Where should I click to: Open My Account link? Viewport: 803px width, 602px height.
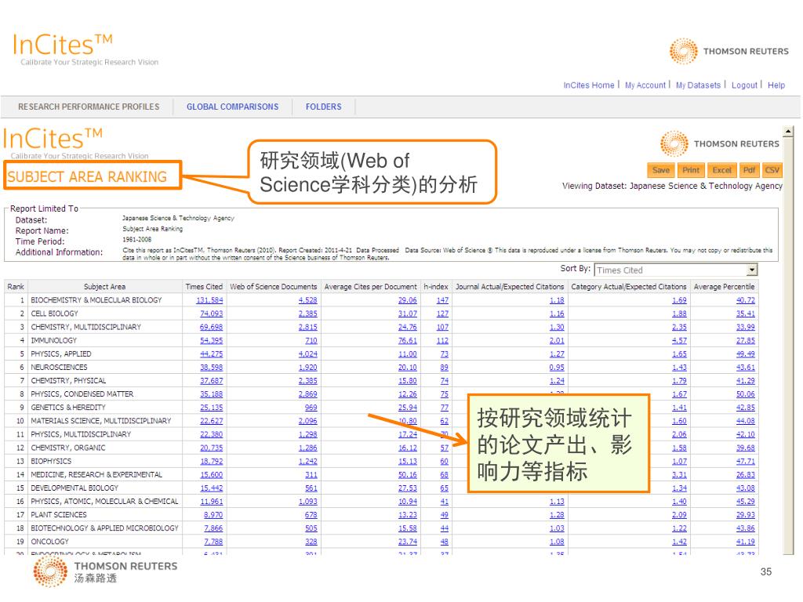(645, 85)
